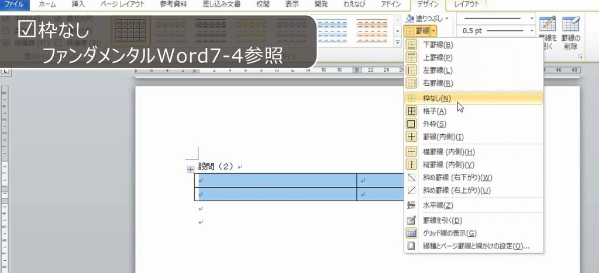Click the bottom-left table cell
This screenshot has height=273, width=599.
pyautogui.click(x=276, y=194)
